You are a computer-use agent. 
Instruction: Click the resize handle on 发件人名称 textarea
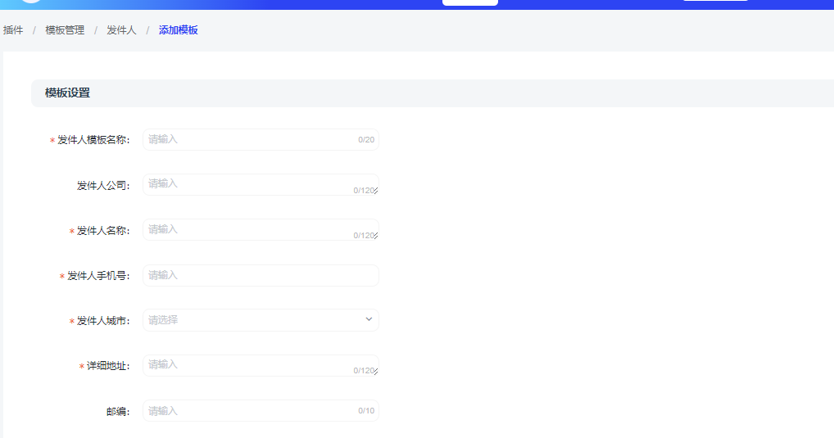pyautogui.click(x=375, y=237)
